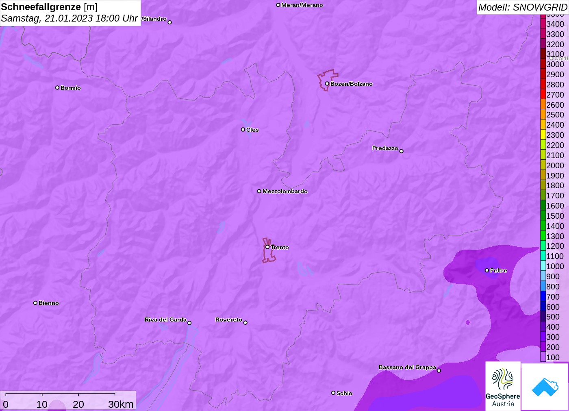The width and height of the screenshot is (569, 411).
Task: Click the scale bar '10' tick label
Action: tap(42, 404)
